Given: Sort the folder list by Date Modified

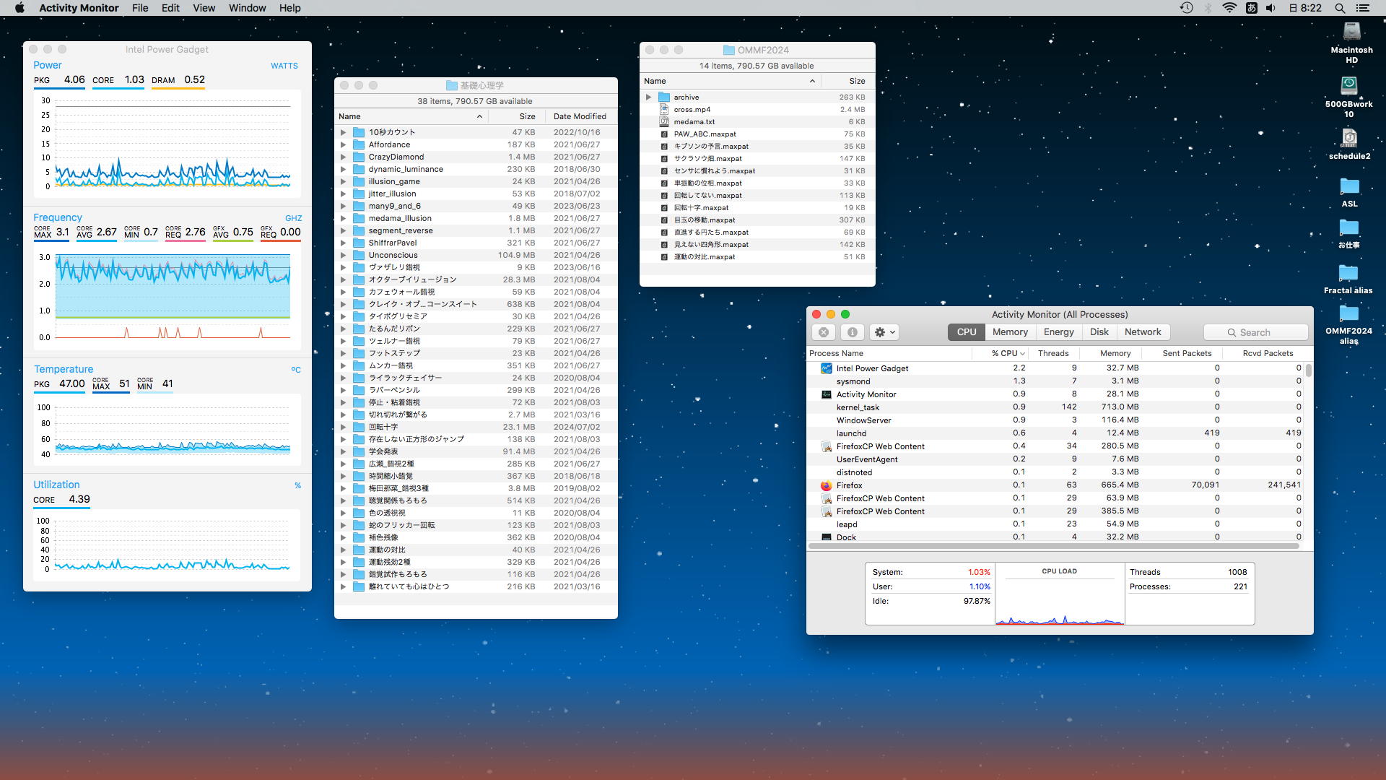Looking at the screenshot, I should tap(580, 116).
